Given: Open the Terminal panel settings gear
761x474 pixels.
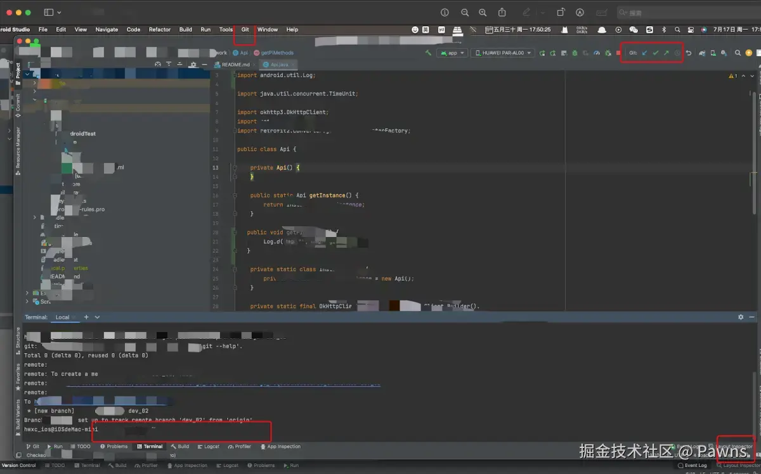Looking at the screenshot, I should (741, 317).
